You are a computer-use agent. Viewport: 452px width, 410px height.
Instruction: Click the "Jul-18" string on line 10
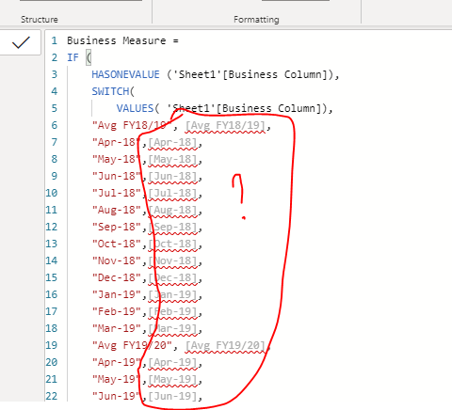coord(117,193)
